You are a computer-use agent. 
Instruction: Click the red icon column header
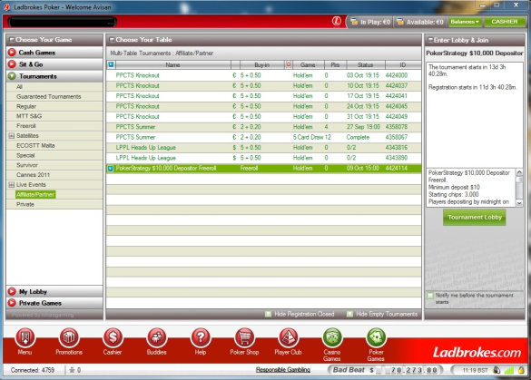coord(289,64)
